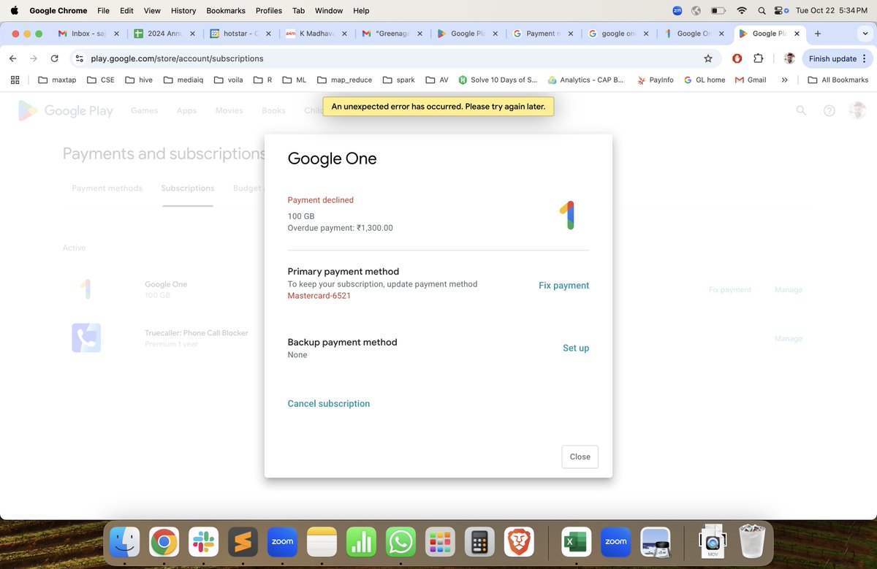Open the Extensions puzzle icon
877x569 pixels.
758,58
